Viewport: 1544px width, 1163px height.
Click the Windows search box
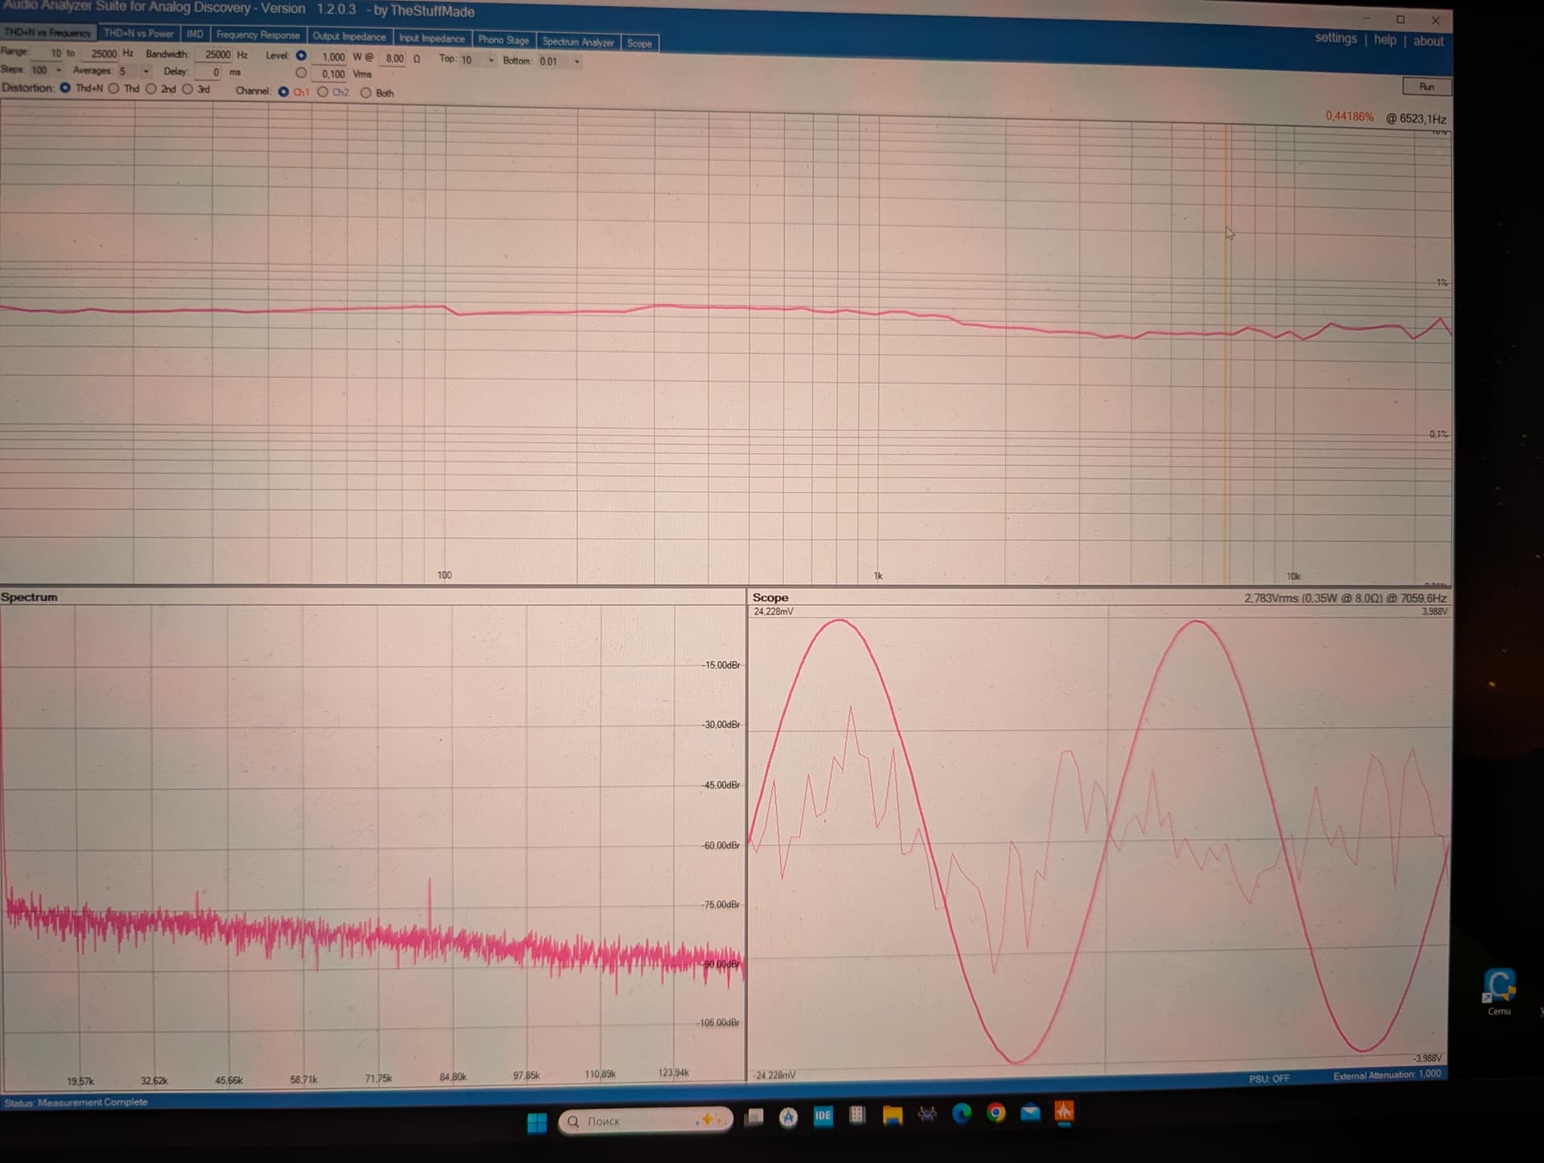(646, 1120)
